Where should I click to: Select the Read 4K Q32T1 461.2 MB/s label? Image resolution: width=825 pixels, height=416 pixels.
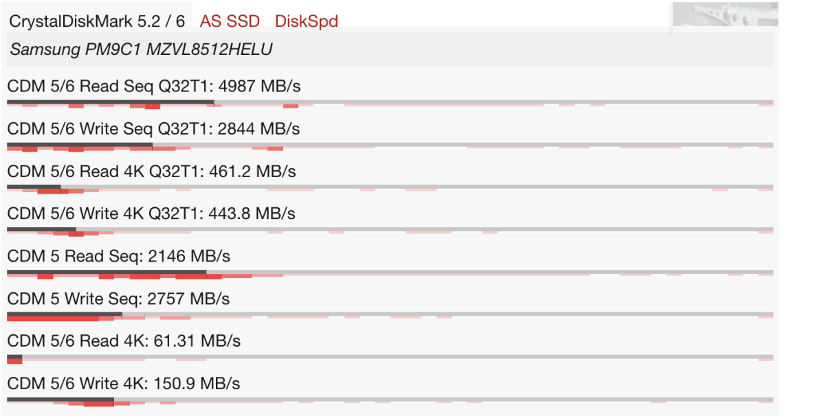tap(152, 172)
